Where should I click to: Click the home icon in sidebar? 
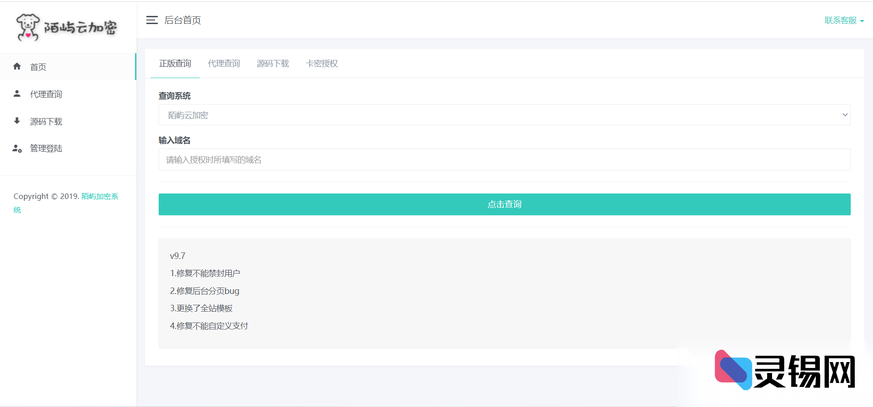pos(17,67)
